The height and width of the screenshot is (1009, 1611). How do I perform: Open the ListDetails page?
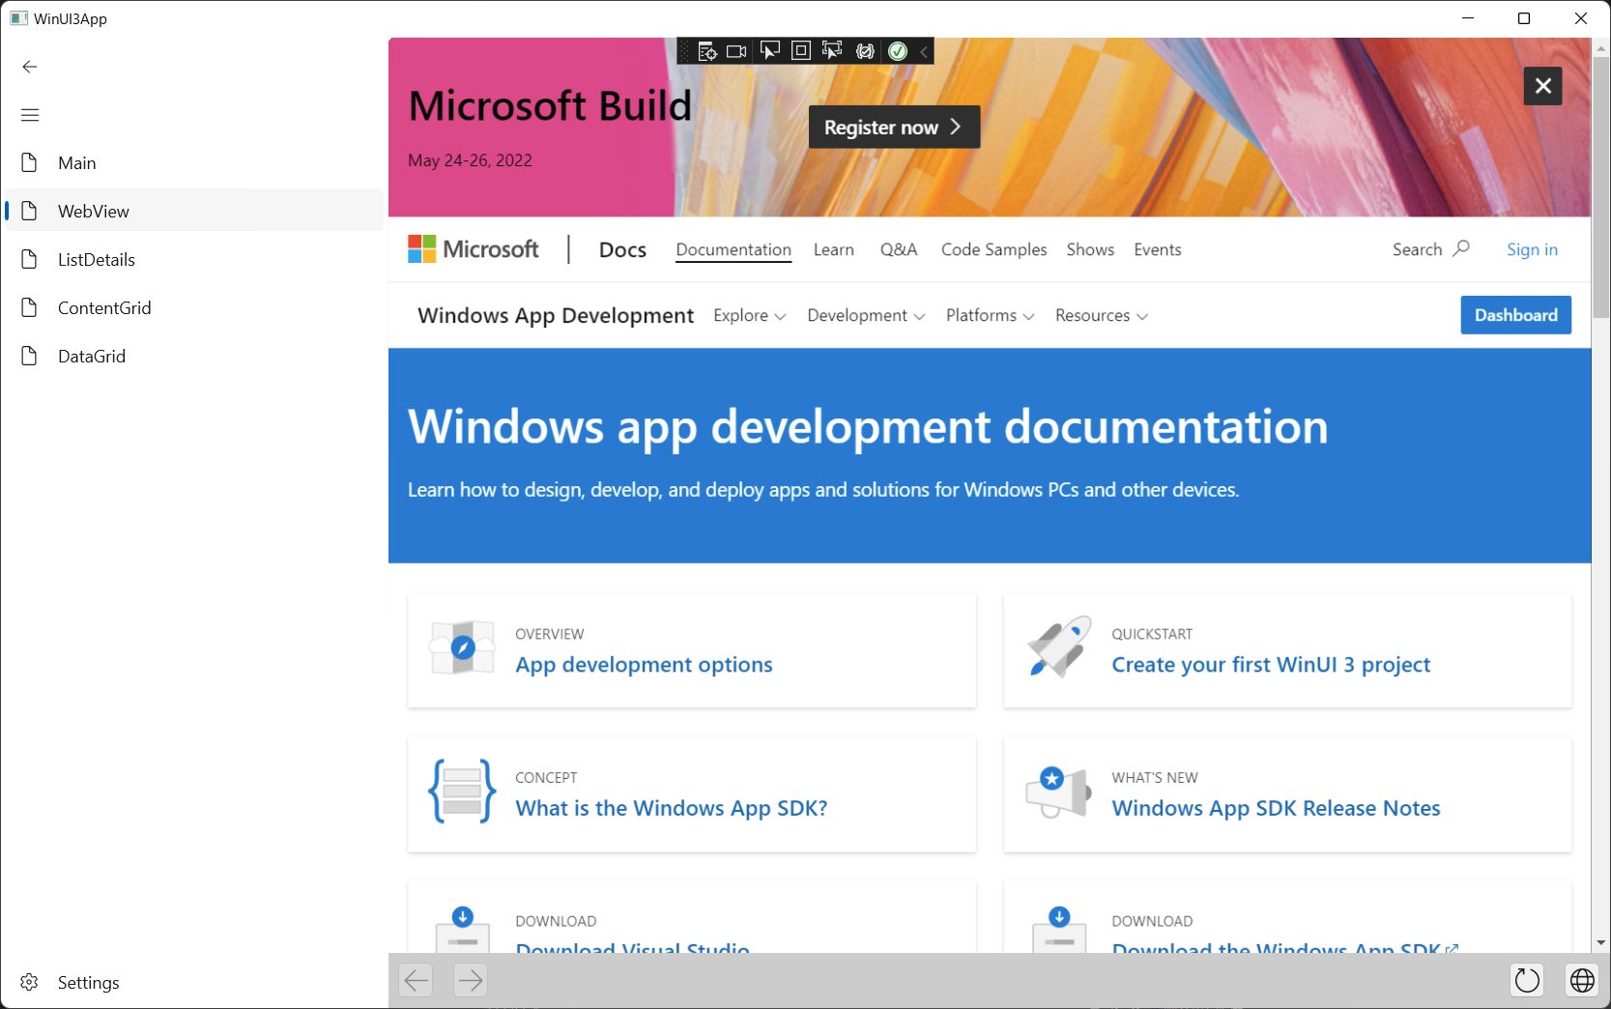194,259
